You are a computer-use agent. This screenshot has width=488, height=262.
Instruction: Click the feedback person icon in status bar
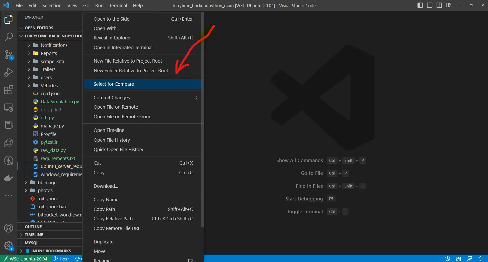(470, 259)
